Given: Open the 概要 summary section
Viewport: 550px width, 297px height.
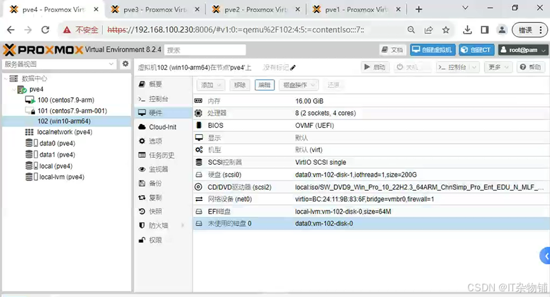Looking at the screenshot, I should [163, 84].
